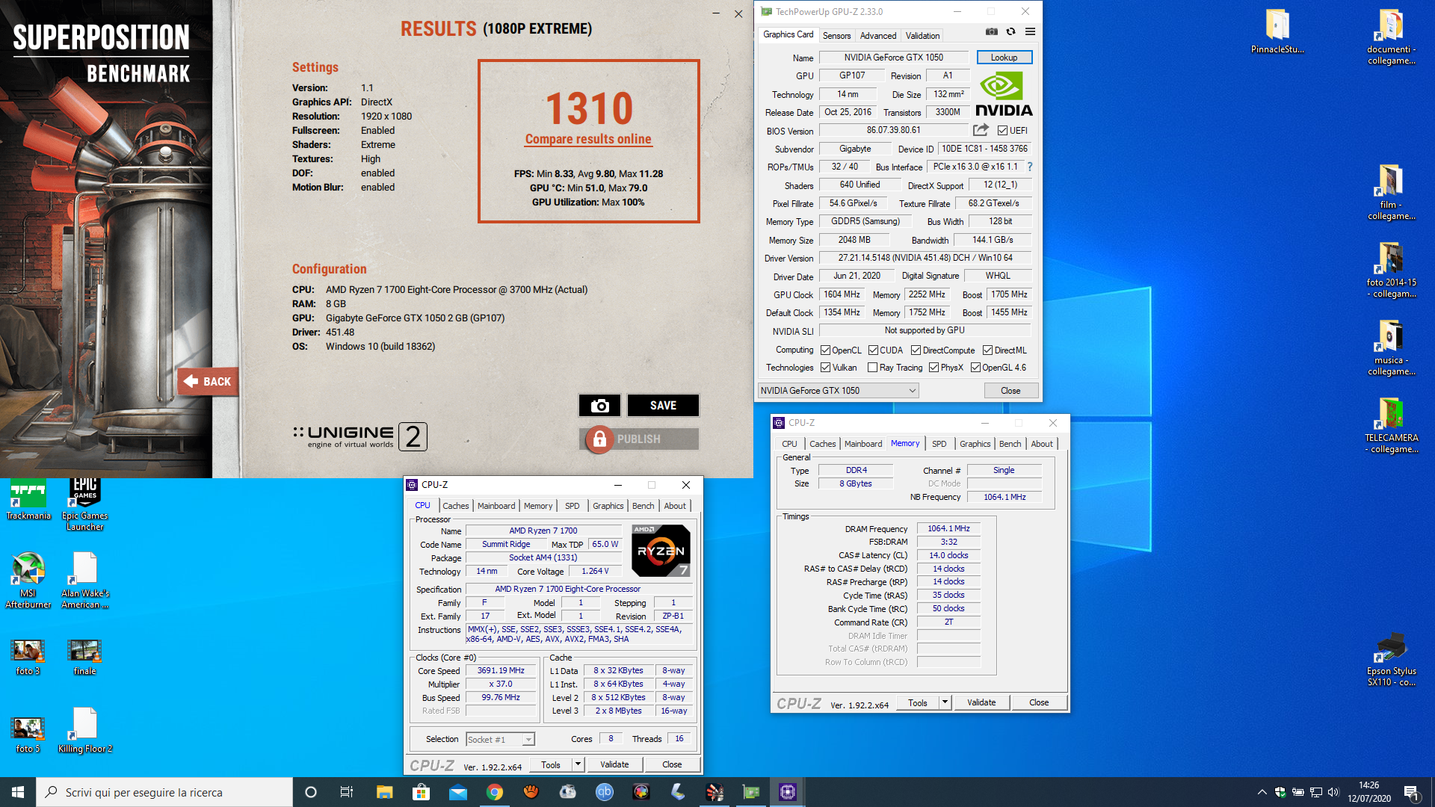Open Epson Stylus SX110 shortcut
This screenshot has height=807, width=1435.
(1391, 658)
